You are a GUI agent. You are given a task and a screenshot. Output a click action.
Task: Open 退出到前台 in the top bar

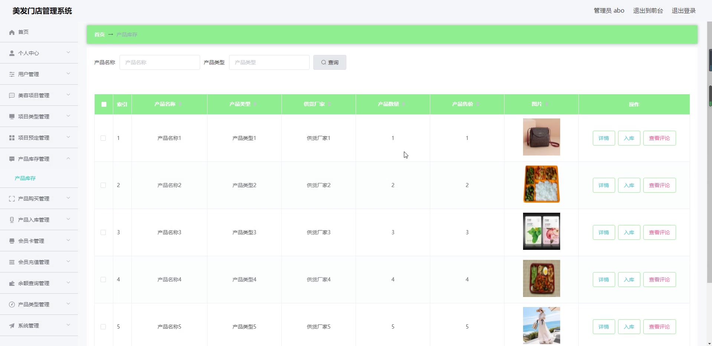coord(647,10)
